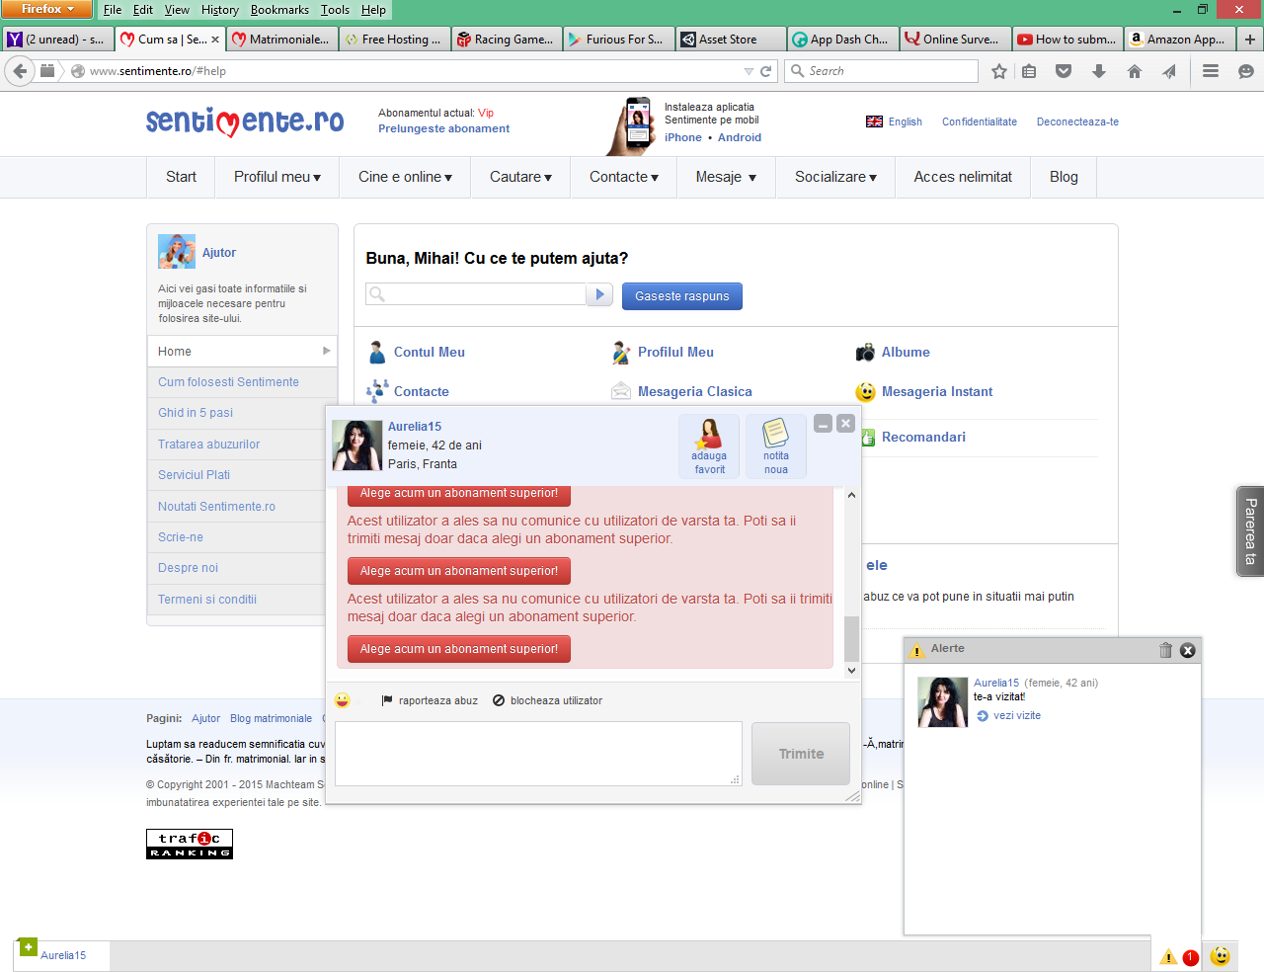
Task: Click the chat message text area
Action: pyautogui.click(x=538, y=754)
